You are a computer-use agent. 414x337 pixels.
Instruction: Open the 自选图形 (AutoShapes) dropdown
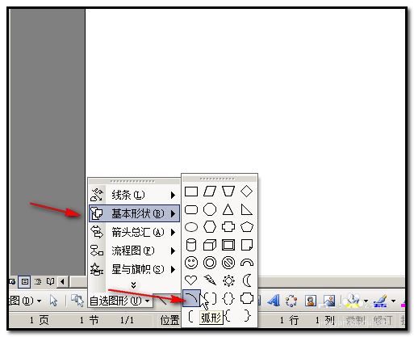tap(120, 301)
